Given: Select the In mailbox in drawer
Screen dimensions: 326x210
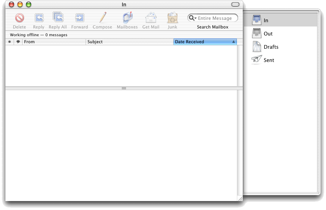Looking at the screenshot, I should tap(280, 20).
